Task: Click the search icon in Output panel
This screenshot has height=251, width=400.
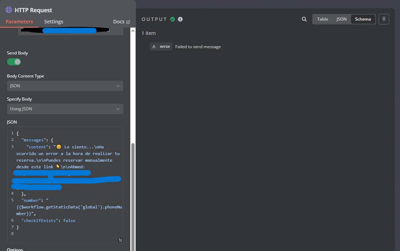Action: click(x=304, y=19)
